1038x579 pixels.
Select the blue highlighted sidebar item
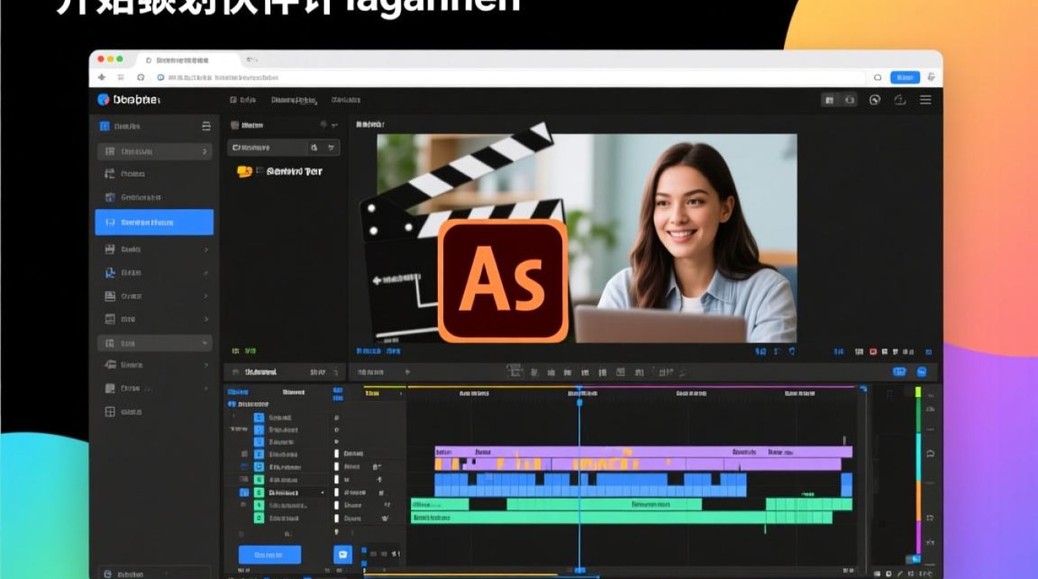click(154, 222)
